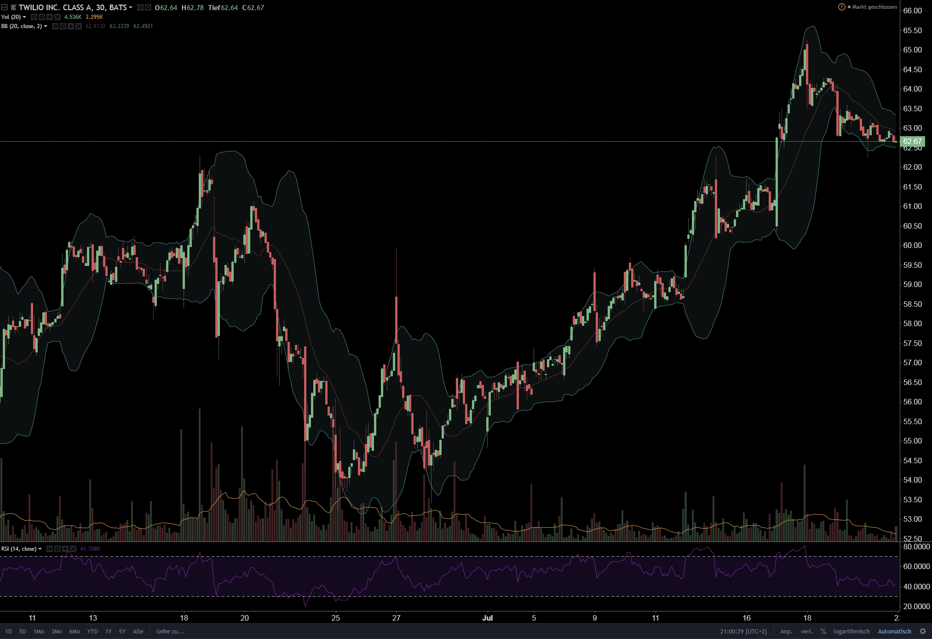Expand RSI (14, close) dropdown arrow

pyautogui.click(x=40, y=549)
